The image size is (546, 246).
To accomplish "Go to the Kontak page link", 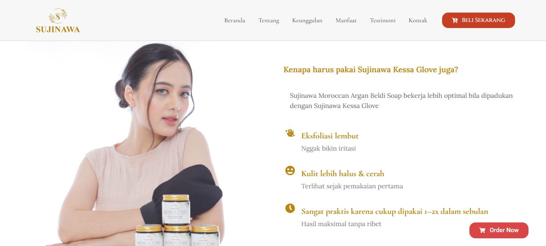I will (418, 20).
